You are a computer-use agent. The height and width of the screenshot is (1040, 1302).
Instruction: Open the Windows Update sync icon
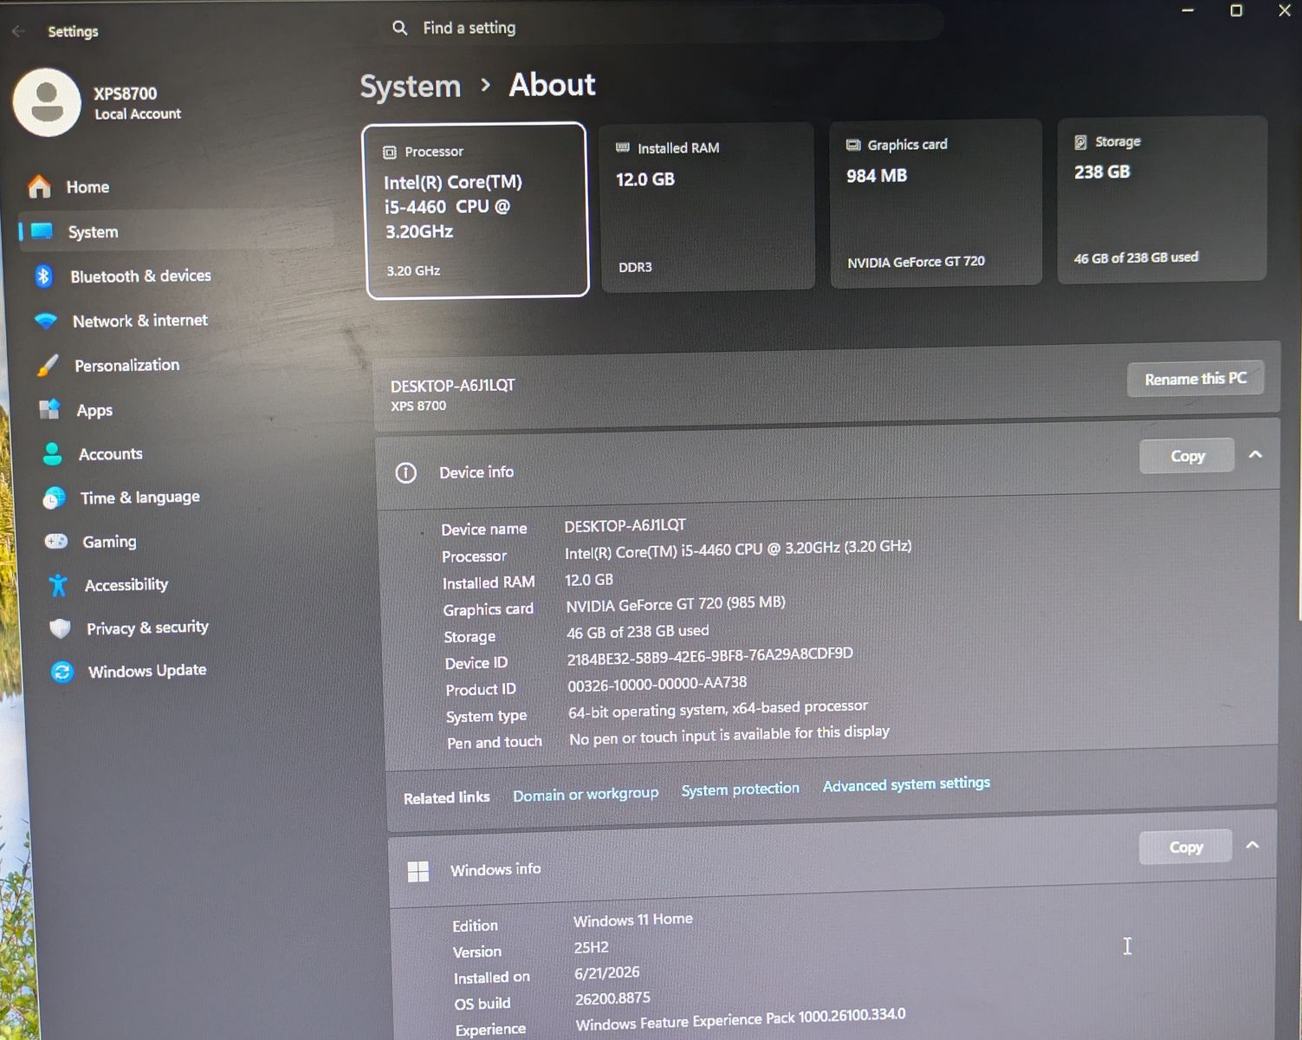point(62,672)
